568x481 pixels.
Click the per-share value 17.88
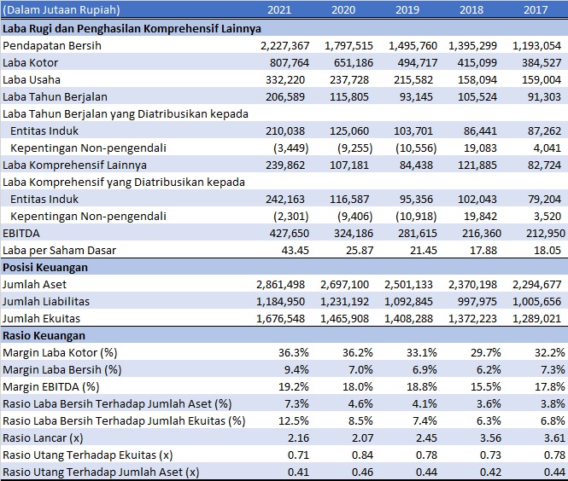tap(483, 250)
